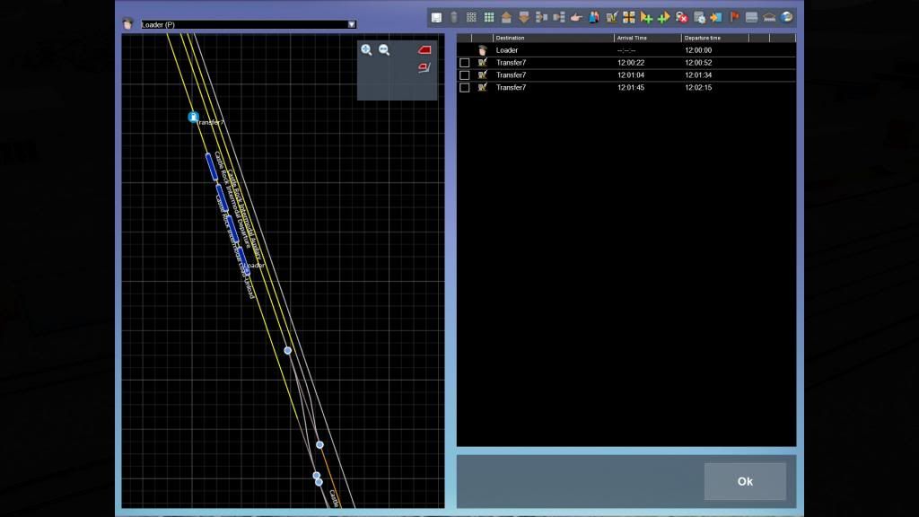Select Transfer7 row departing 12:01:34

tap(626, 75)
